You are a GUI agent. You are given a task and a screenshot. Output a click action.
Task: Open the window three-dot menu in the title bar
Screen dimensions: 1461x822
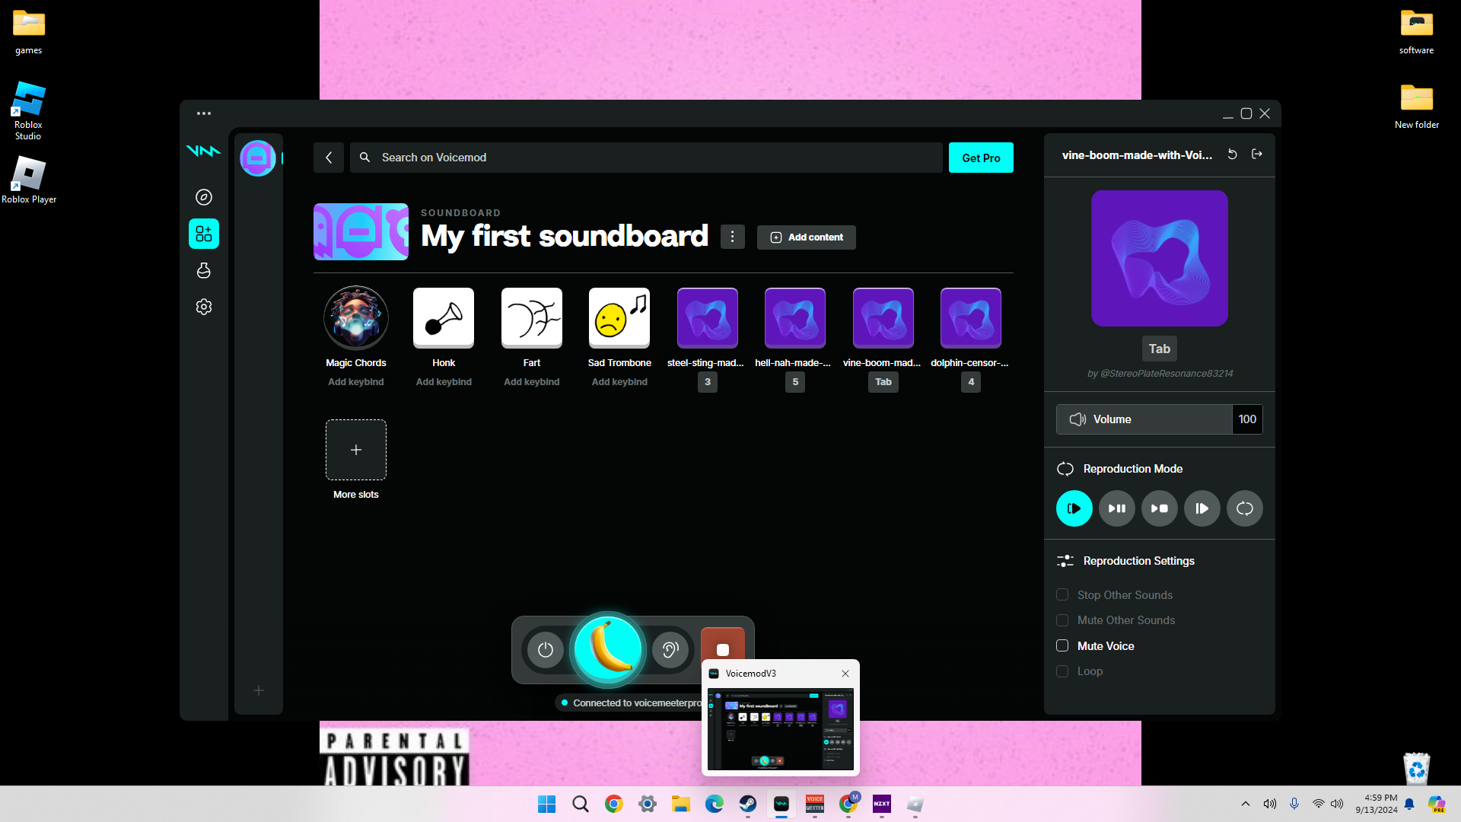(x=204, y=113)
